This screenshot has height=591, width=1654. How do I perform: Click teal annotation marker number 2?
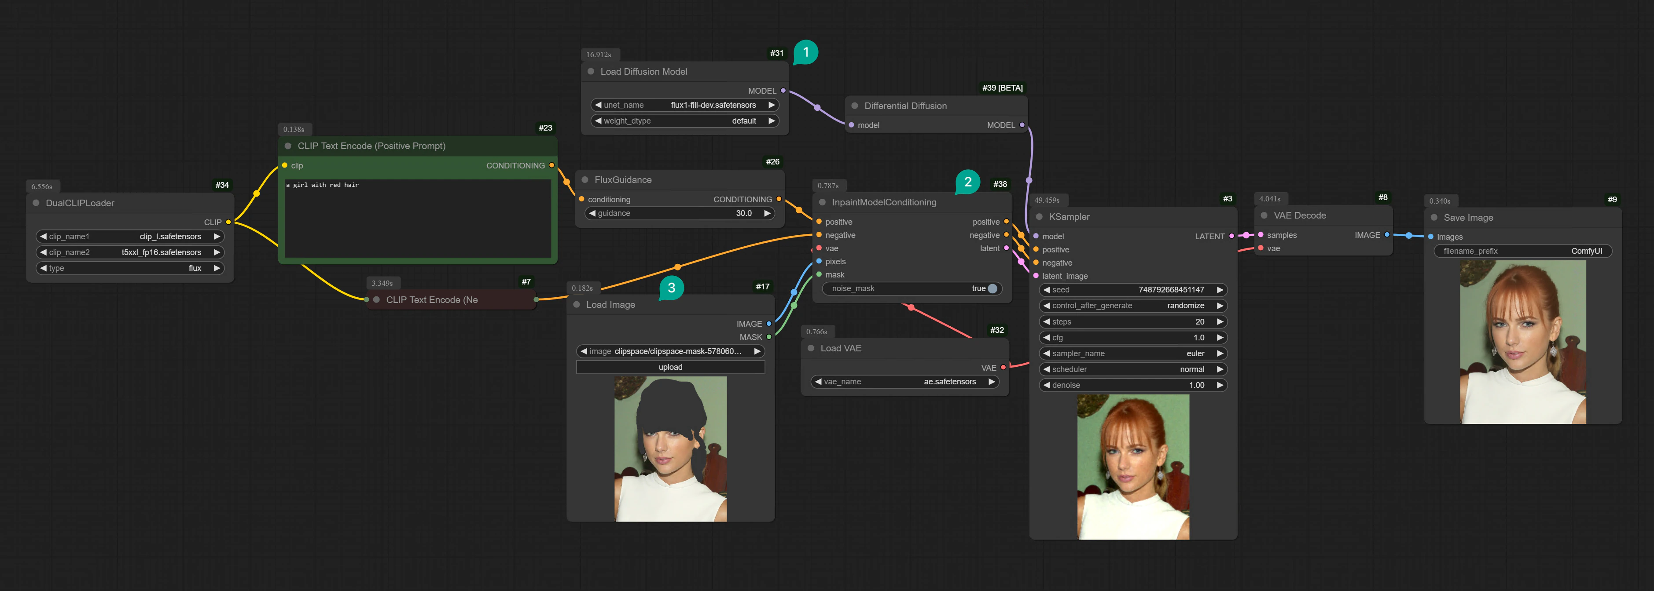tap(967, 182)
